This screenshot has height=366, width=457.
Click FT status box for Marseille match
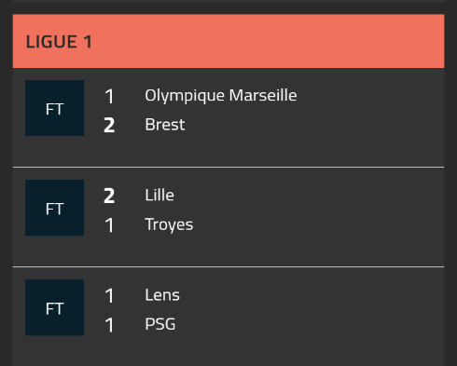54,108
